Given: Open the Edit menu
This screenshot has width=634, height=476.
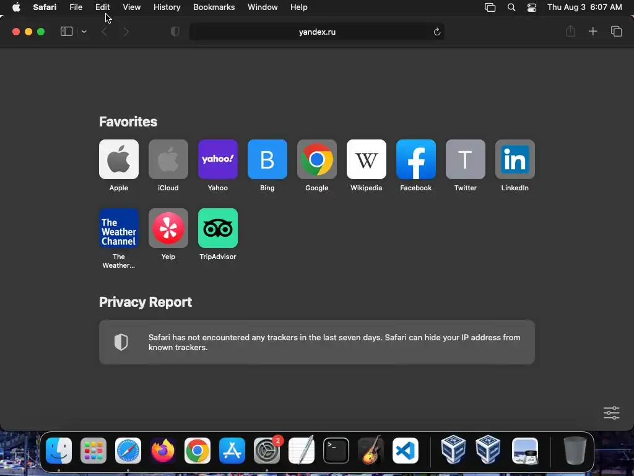Looking at the screenshot, I should pos(102,7).
